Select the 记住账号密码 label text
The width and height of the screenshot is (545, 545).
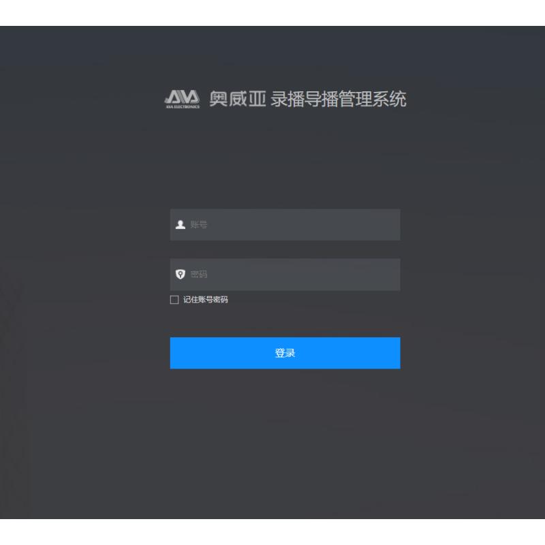click(206, 300)
